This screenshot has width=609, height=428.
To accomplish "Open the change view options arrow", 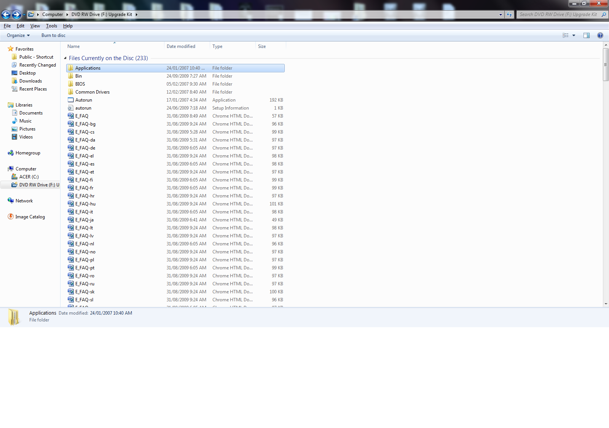I will (x=574, y=35).
